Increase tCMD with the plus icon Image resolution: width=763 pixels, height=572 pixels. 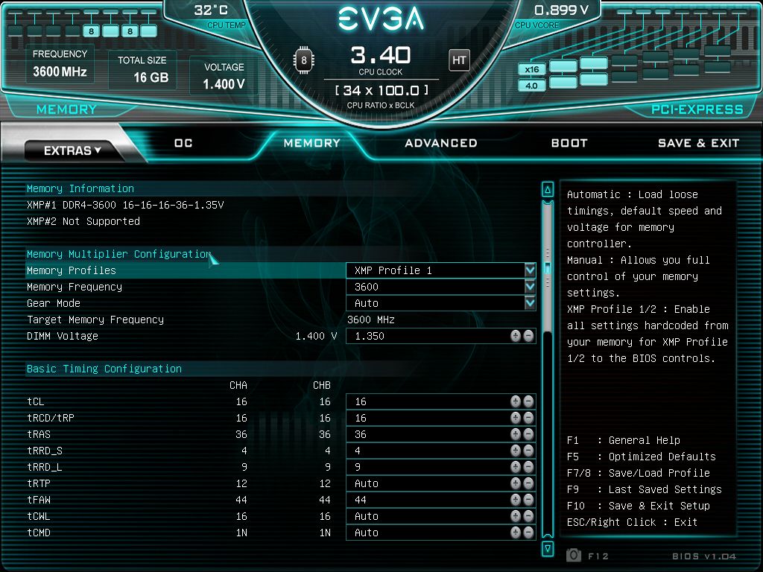(516, 533)
